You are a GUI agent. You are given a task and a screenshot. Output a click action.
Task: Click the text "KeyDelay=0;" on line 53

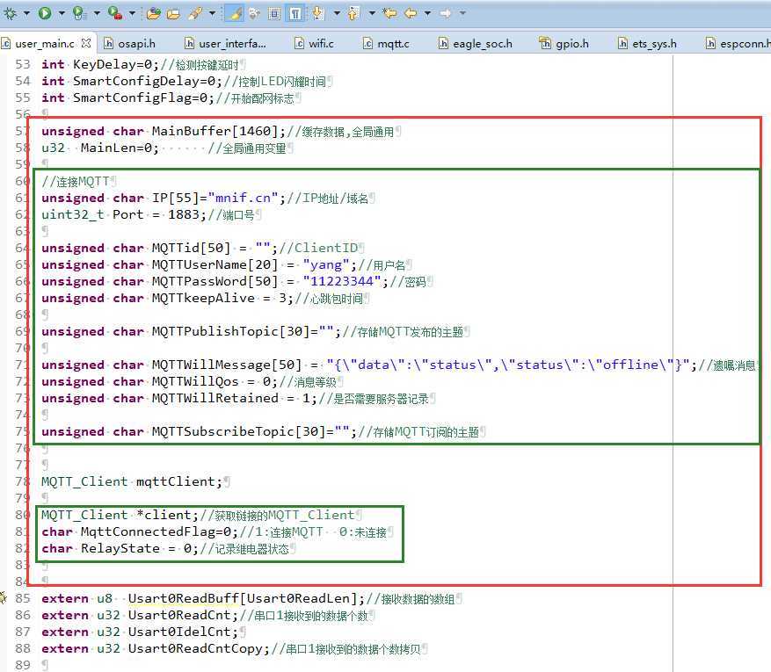[x=116, y=64]
